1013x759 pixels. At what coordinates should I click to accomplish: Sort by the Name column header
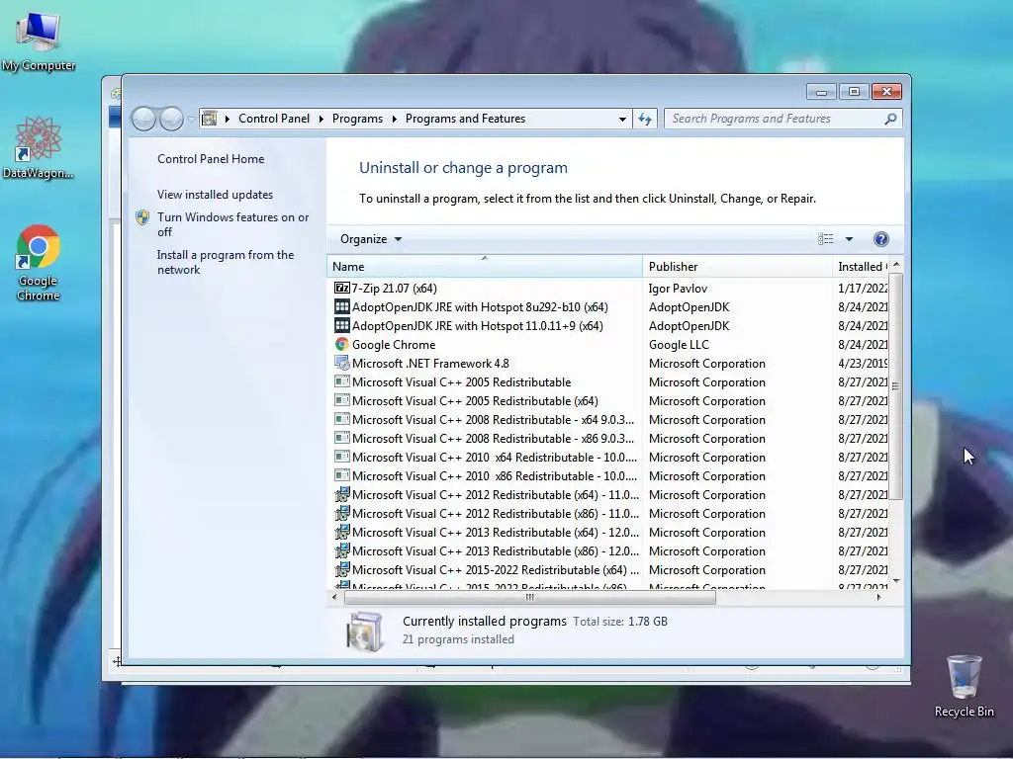coord(485,267)
